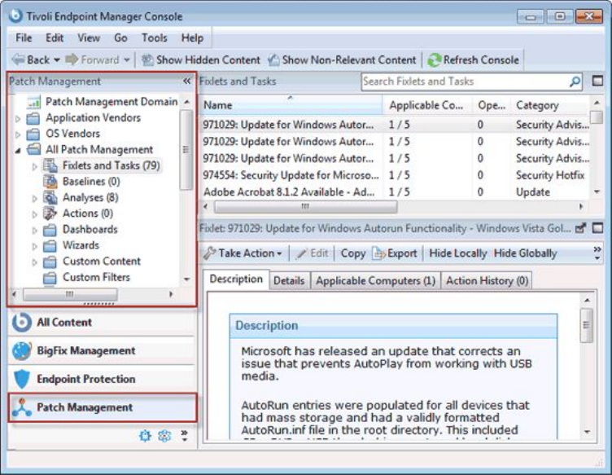The width and height of the screenshot is (612, 475).
Task: Select the Adobe Acrobat 8.1.2 Available row
Action: pyautogui.click(x=394, y=192)
